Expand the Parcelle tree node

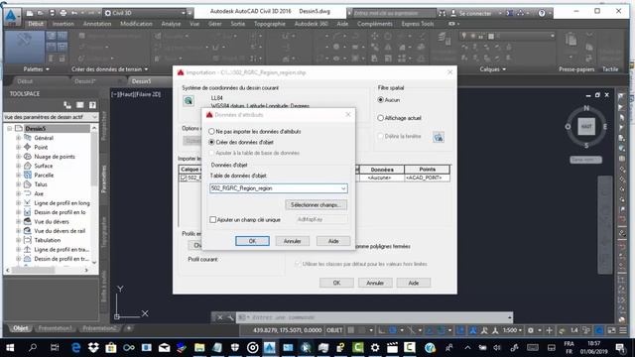(18, 176)
